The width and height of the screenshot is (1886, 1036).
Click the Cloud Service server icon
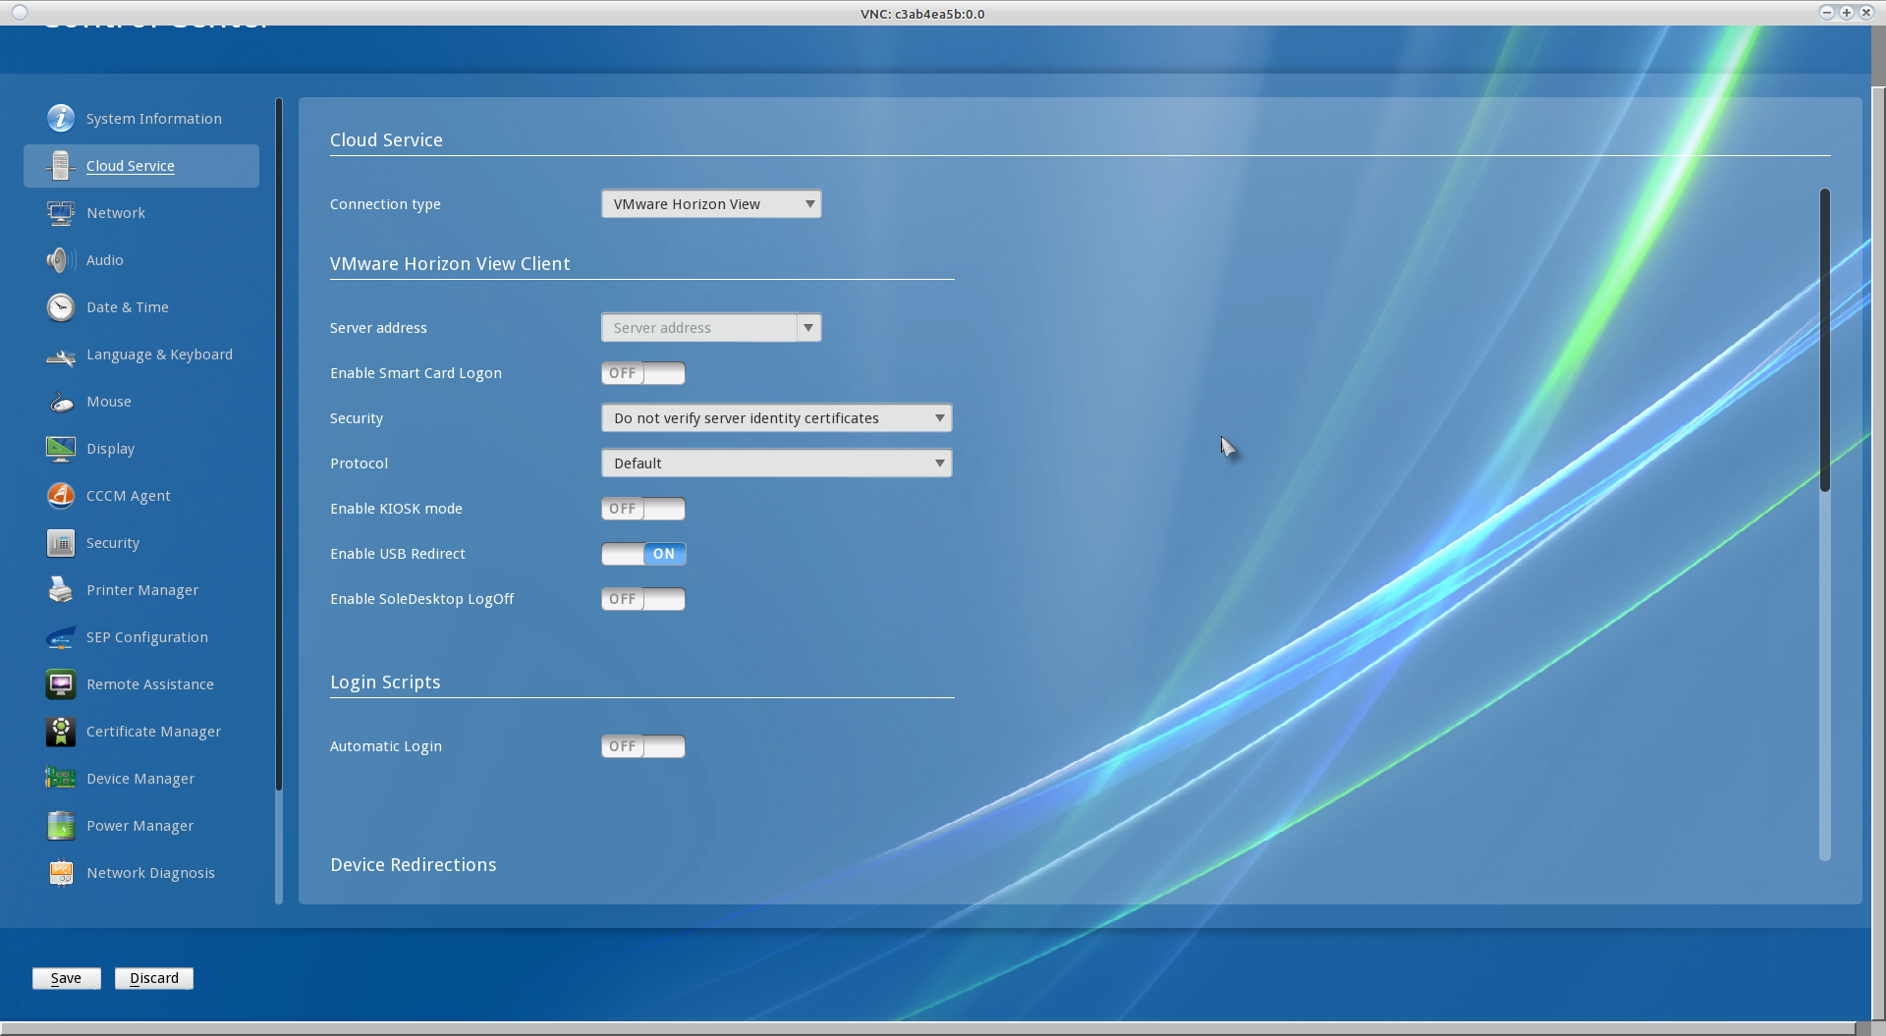61,166
